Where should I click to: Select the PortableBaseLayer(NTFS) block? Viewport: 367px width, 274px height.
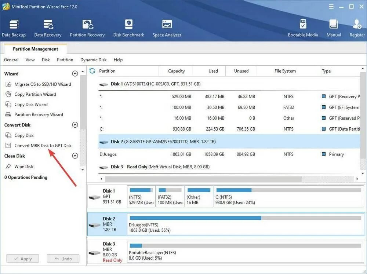[x=246, y=252]
